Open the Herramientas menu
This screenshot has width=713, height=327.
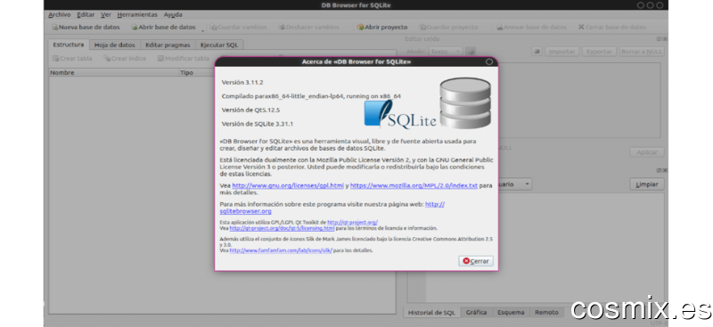coord(137,14)
